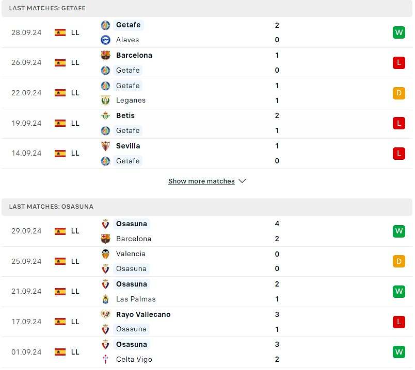Open the Osasuna vs Barcelona 4-2 match
The image size is (415, 370).
206,231
